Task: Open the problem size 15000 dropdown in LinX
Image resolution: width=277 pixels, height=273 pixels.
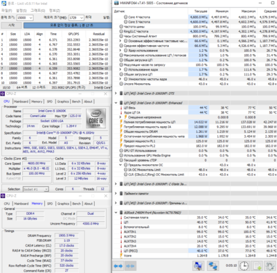Action: (x=25, y=17)
